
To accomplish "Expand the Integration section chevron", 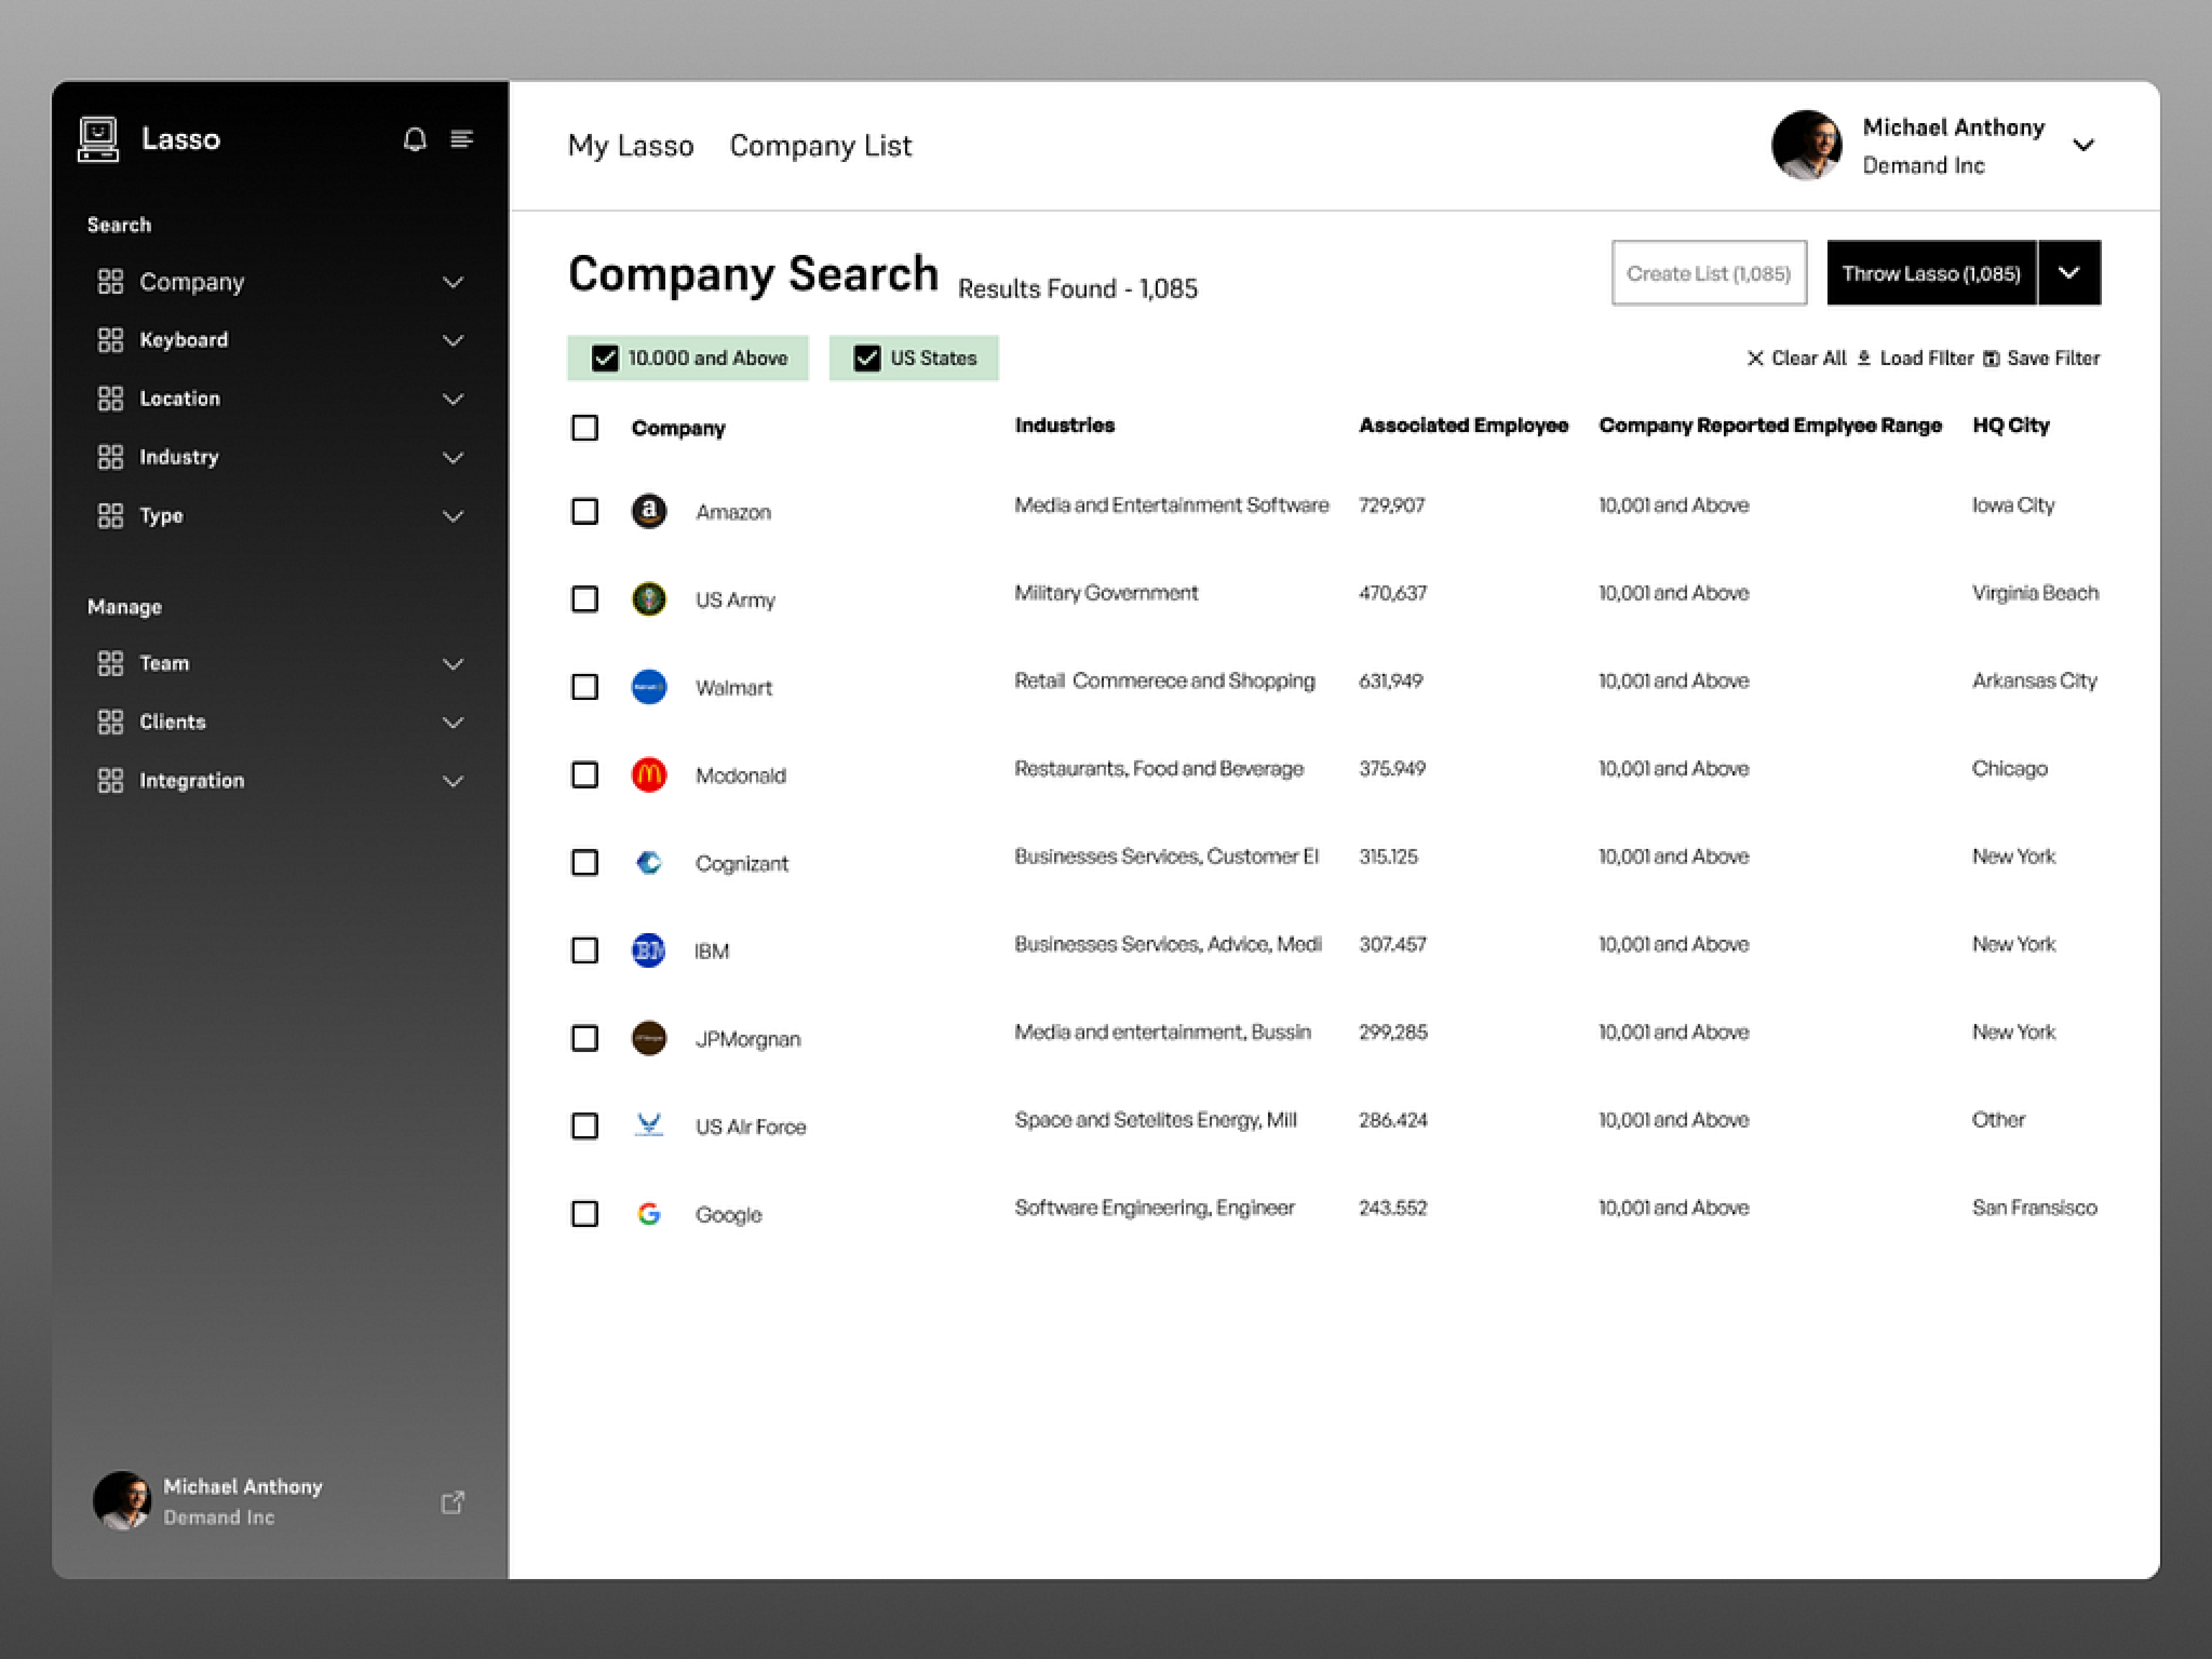I will coord(453,782).
